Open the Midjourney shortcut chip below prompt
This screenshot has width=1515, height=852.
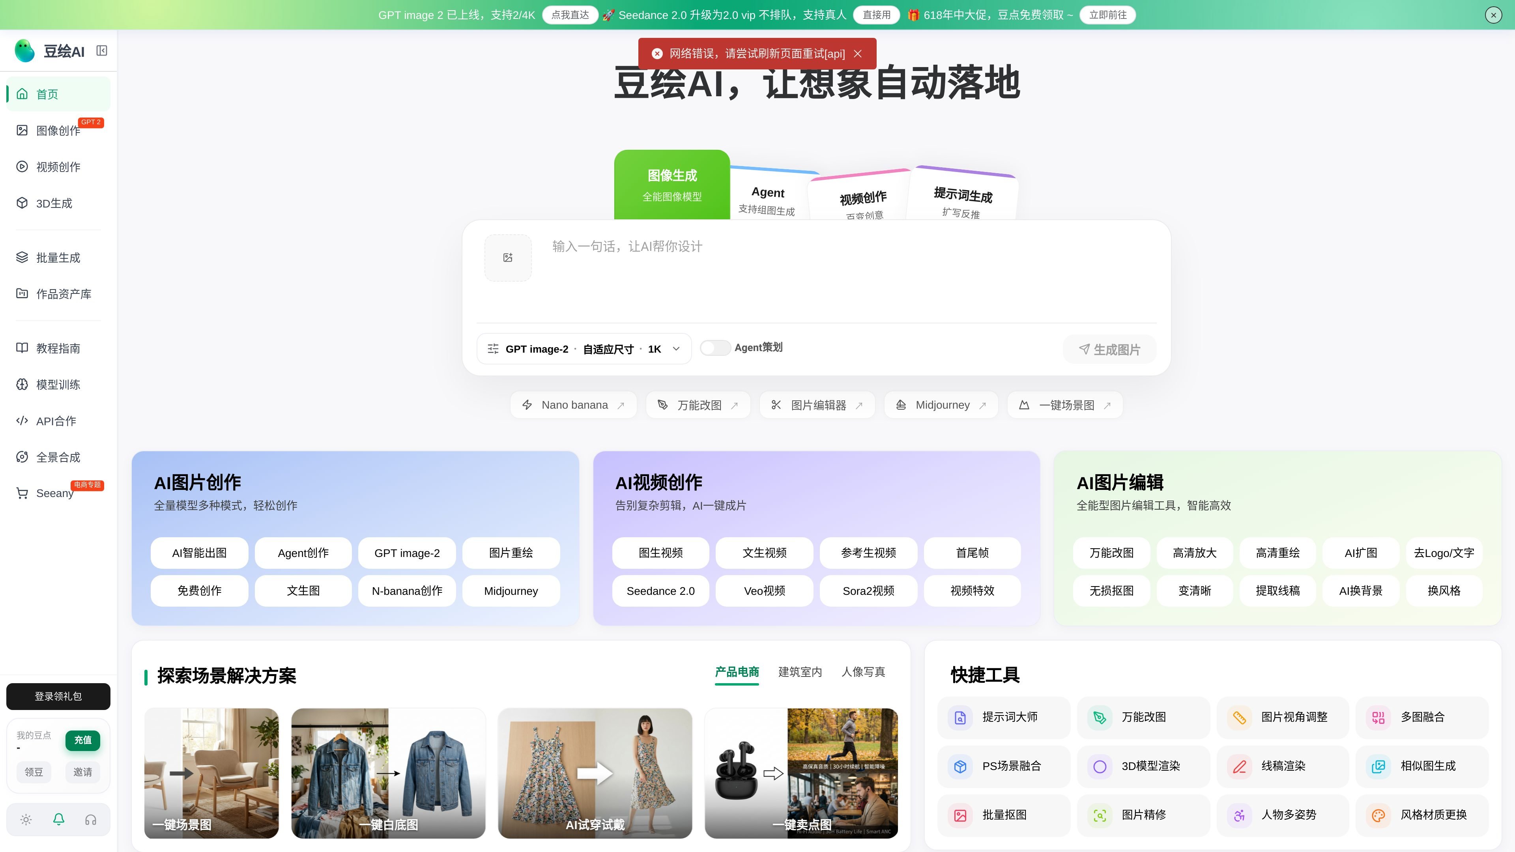tap(941, 405)
